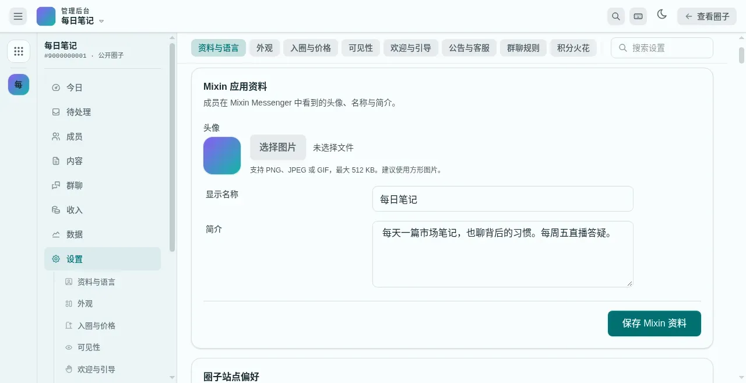The image size is (746, 383).
Task: Click the avatar preview image
Action: click(x=222, y=156)
